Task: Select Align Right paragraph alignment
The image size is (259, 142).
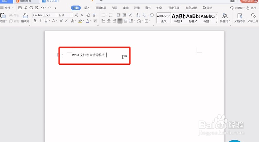Action: [x=114, y=21]
